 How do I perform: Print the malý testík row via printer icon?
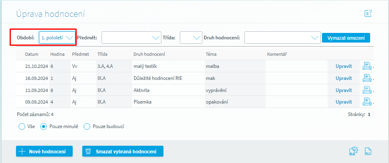367,66
